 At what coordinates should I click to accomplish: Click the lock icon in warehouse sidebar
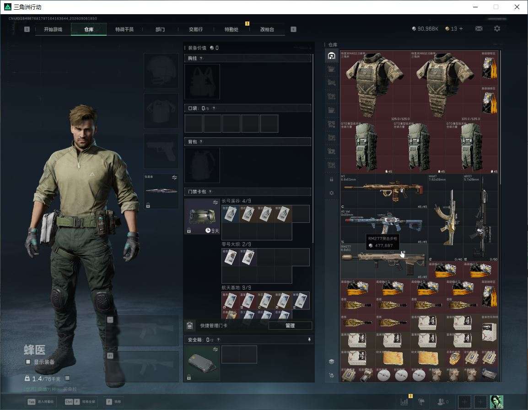click(331, 179)
